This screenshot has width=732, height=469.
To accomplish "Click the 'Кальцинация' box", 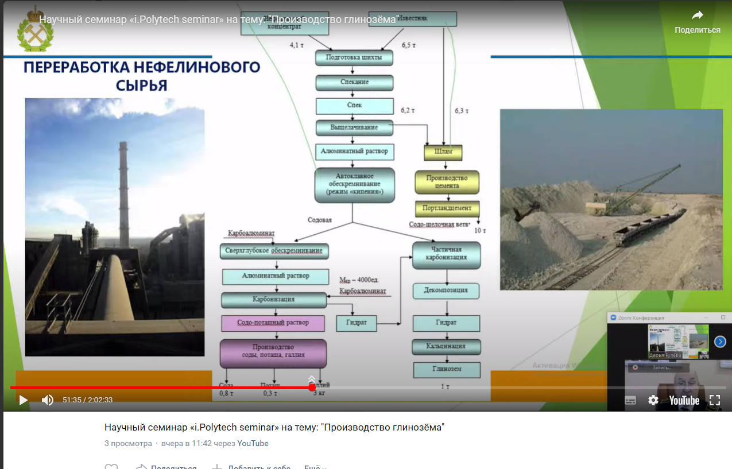I will point(447,347).
